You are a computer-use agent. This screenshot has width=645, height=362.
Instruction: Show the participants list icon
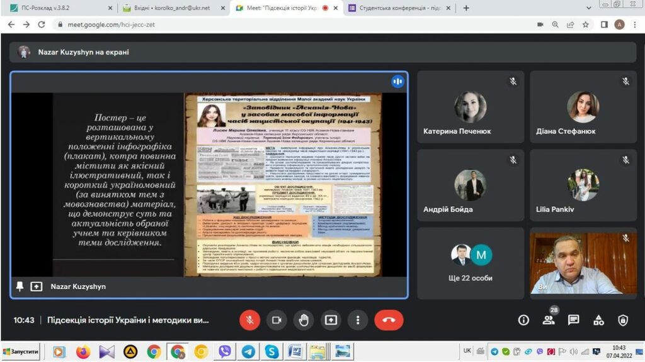(x=549, y=320)
